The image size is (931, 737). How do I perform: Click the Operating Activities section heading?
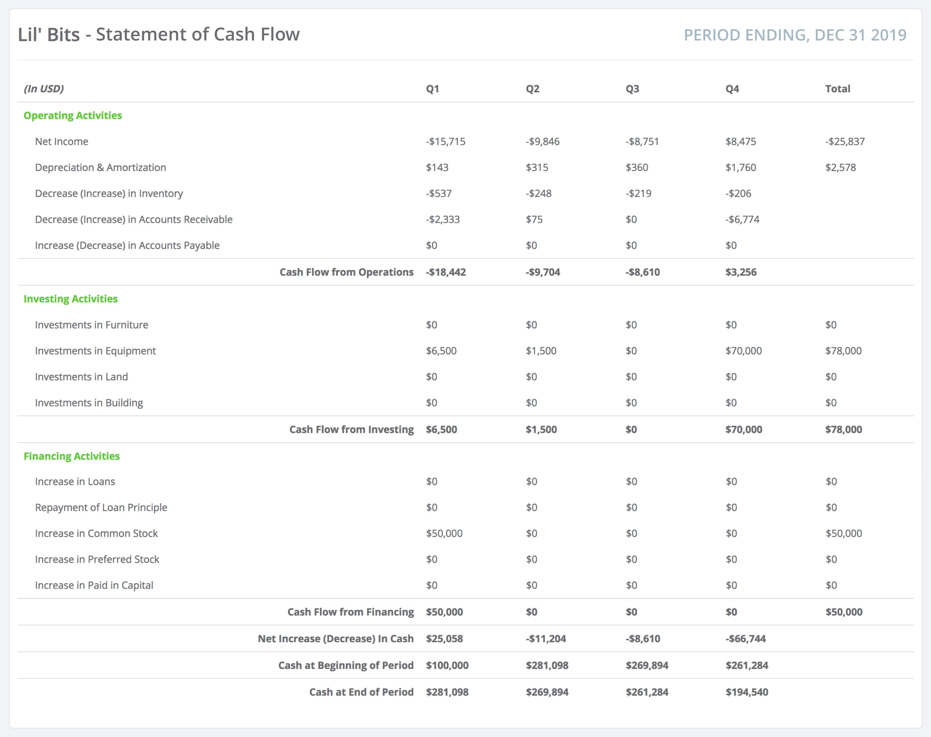pos(73,116)
